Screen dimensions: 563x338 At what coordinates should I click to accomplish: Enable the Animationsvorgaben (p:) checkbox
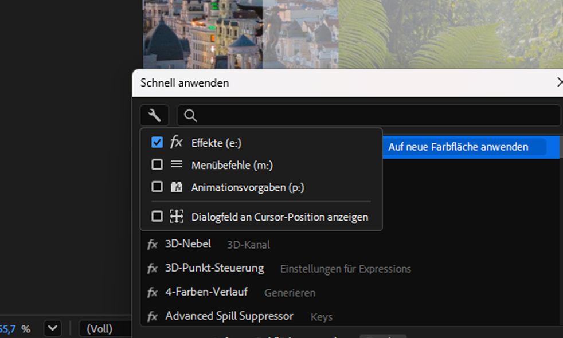point(157,187)
